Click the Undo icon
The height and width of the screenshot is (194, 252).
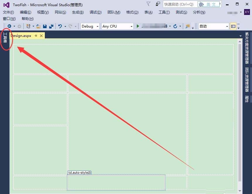click(60, 26)
